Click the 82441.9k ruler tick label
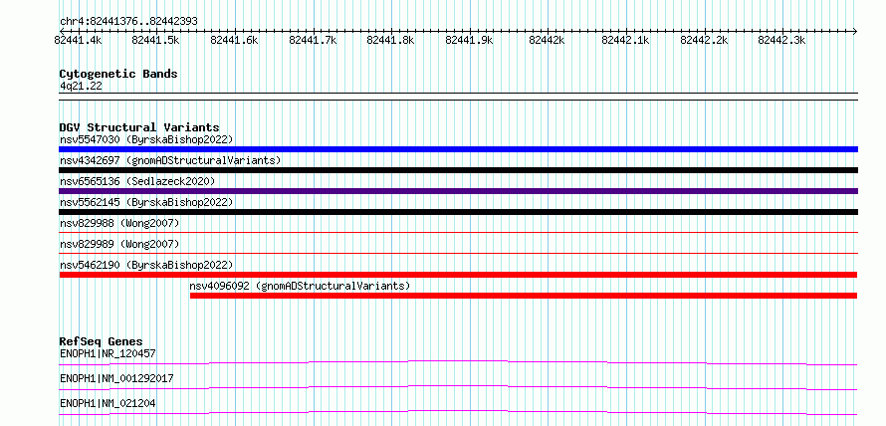 tap(469, 41)
